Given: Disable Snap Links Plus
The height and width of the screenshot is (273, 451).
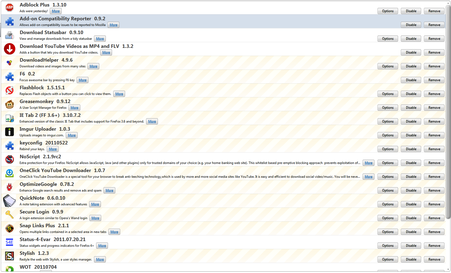Looking at the screenshot, I should point(411,232).
